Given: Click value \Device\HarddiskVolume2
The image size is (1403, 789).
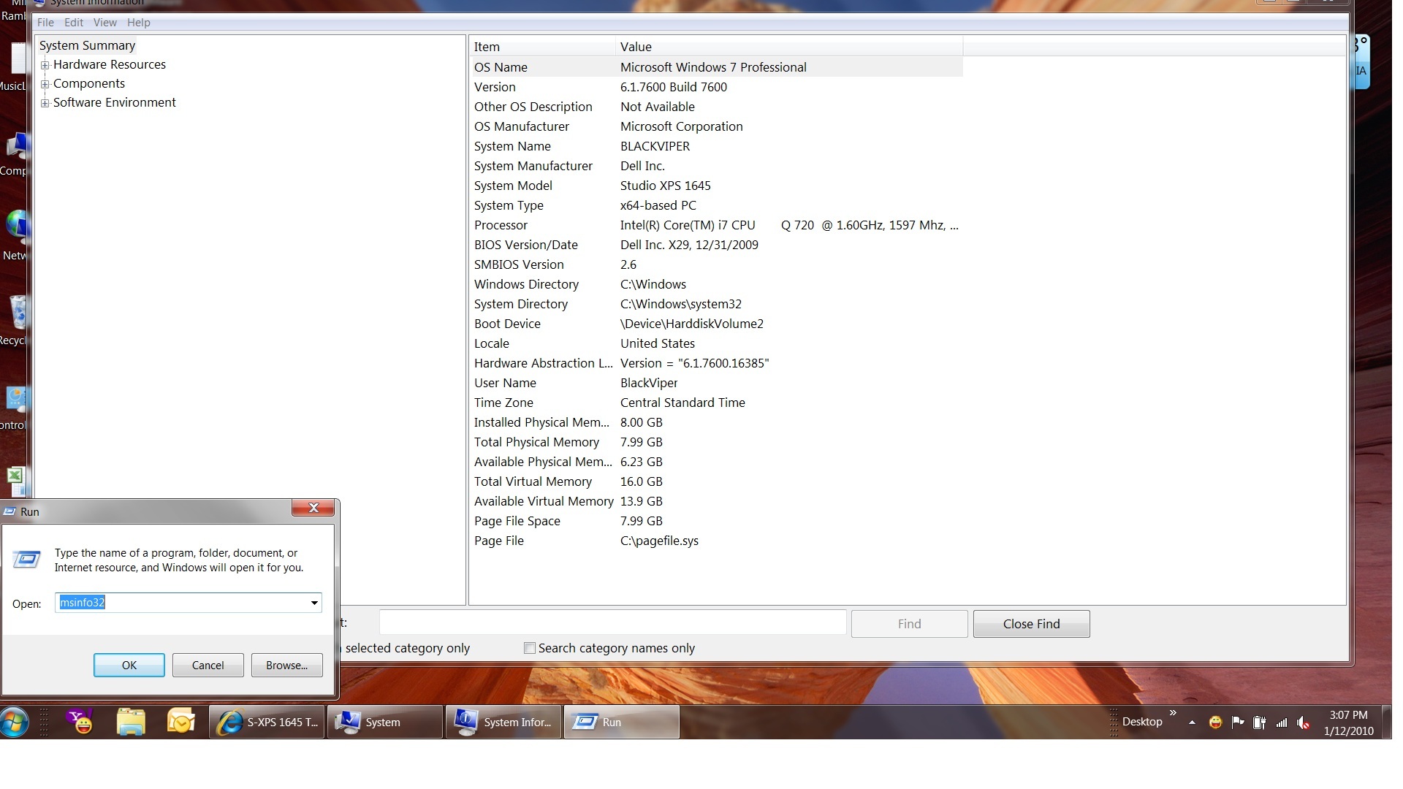Looking at the screenshot, I should pyautogui.click(x=692, y=324).
